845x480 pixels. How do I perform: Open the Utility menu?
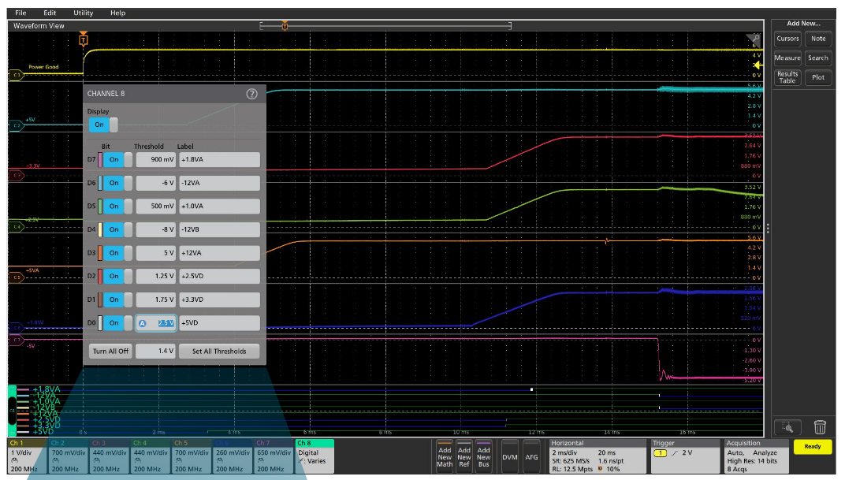pos(82,12)
